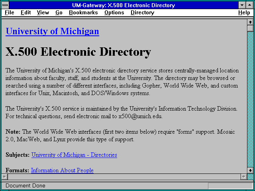Click the vertical scrollbar track below thumb
This screenshot has height=191, width=255.
[x=250, y=99]
